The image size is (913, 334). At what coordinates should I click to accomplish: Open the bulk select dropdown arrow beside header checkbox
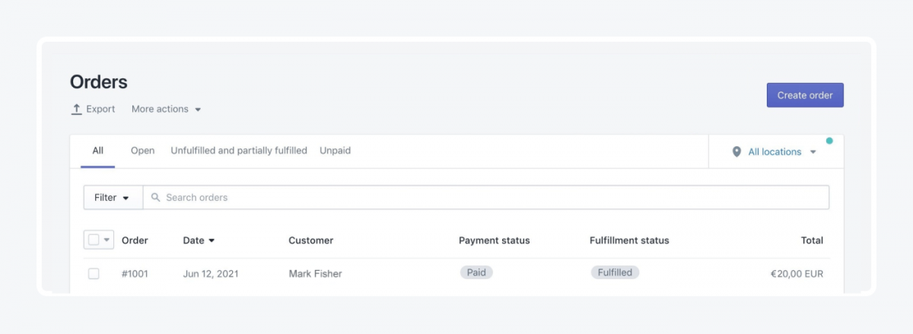tap(107, 240)
